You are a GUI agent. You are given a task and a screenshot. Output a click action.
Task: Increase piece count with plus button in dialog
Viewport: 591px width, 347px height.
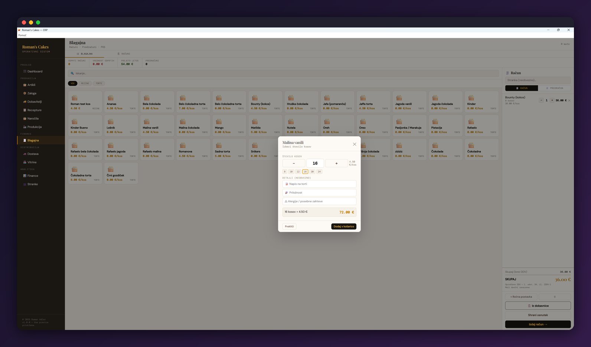336,163
